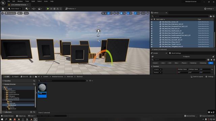Hide SM_Mod_Res_TilingWall_4x4_01 with its eye icon
The image size is (216, 121).
[x=152, y=47]
